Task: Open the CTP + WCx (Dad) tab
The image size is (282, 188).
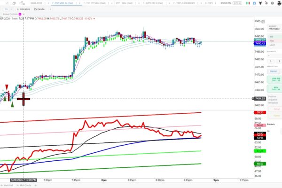Action: [124, 3]
